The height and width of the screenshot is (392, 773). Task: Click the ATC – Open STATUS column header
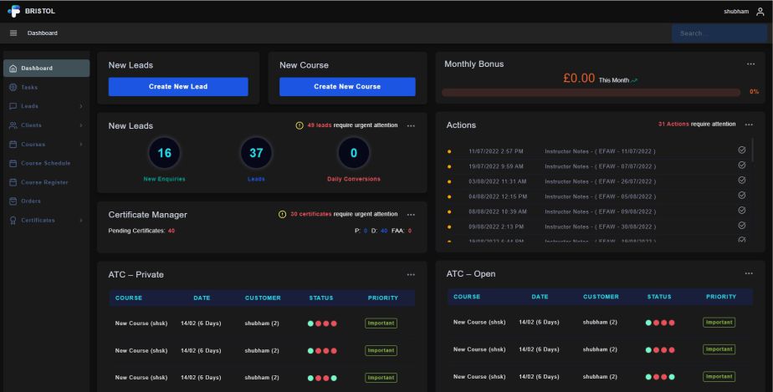(659, 297)
